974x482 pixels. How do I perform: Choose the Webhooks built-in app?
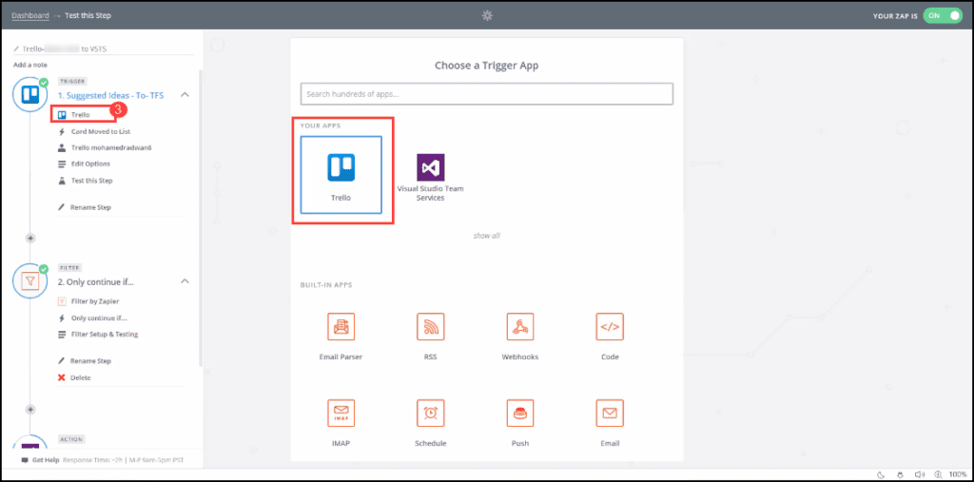pos(519,335)
